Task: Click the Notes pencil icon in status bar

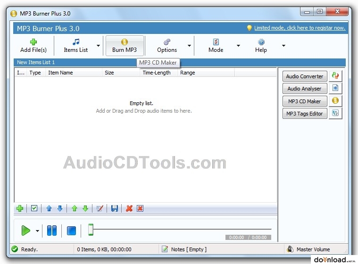Action: point(165,249)
